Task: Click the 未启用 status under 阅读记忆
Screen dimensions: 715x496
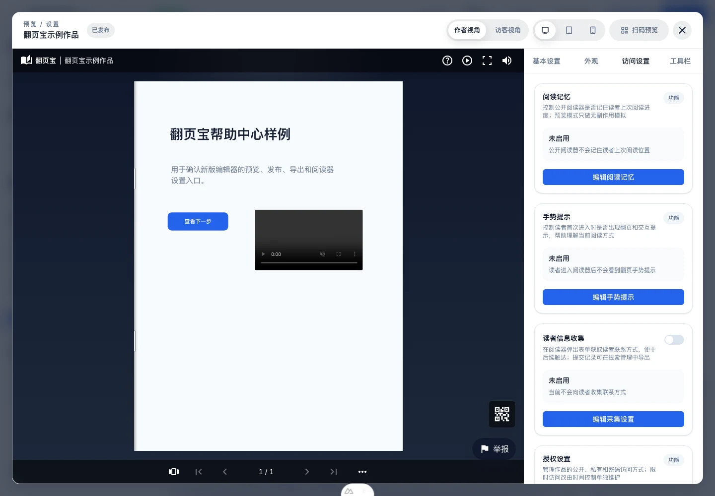Action: (x=559, y=138)
